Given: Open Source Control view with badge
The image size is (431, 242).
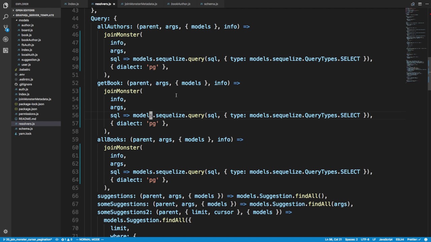Looking at the screenshot, I should click(x=6, y=28).
